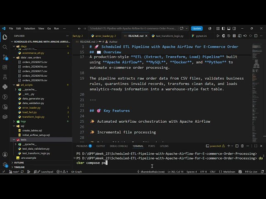Open the Copilot chat dropdown arrow
Screen dimensions: 266x199
[x=187, y=29]
